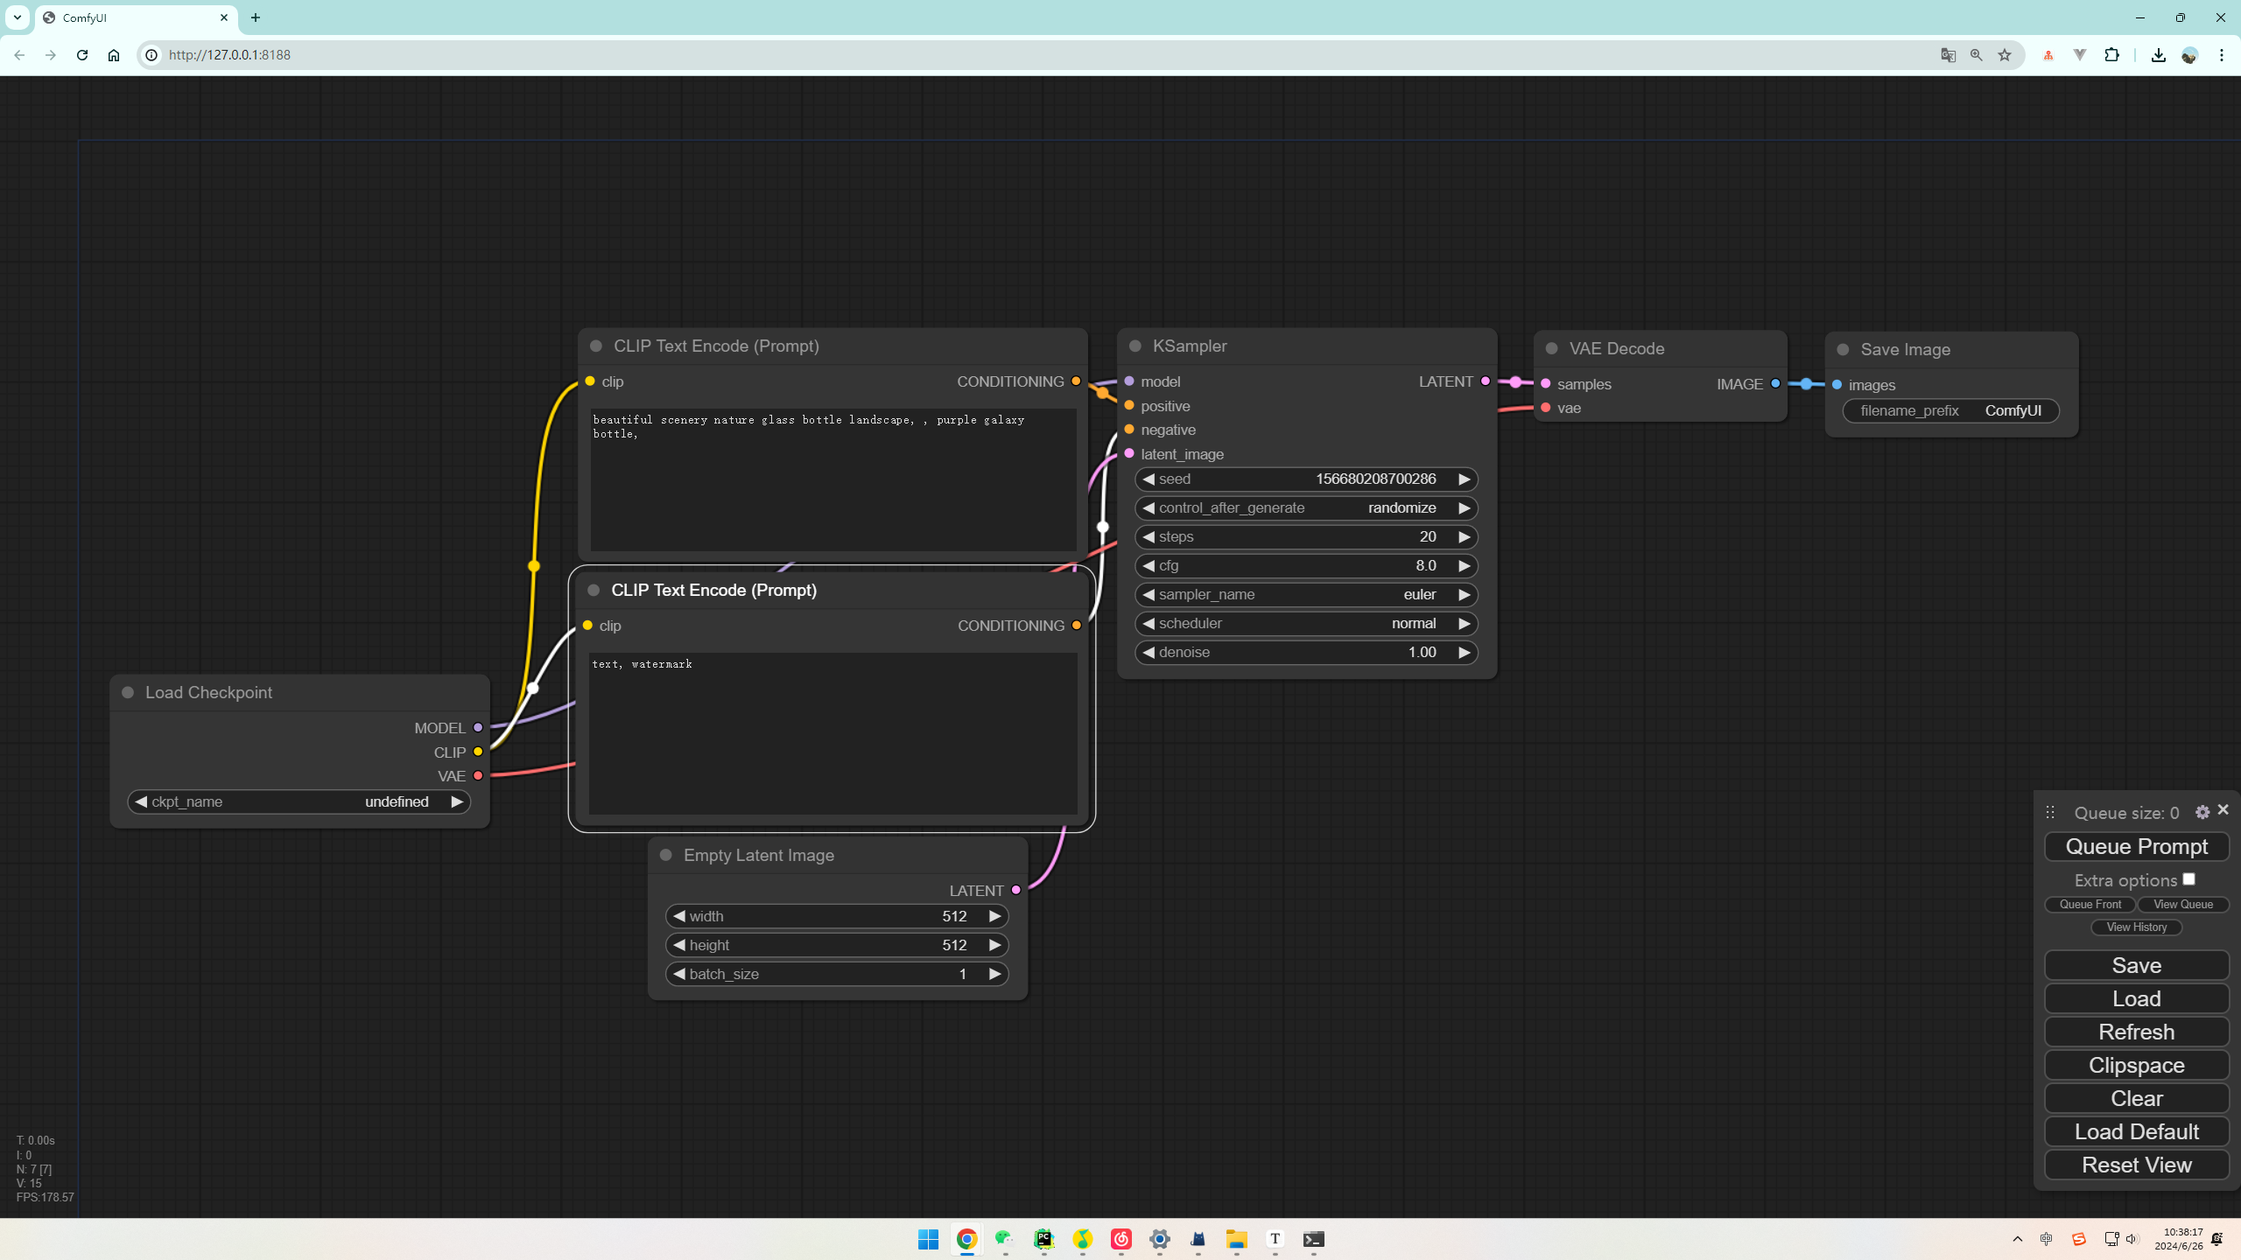
Task: Open the Windows Start menu
Action: tap(928, 1239)
